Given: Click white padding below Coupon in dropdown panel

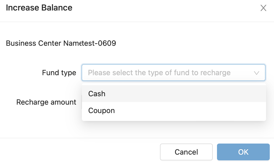Looking at the screenshot, I should click(173, 119).
